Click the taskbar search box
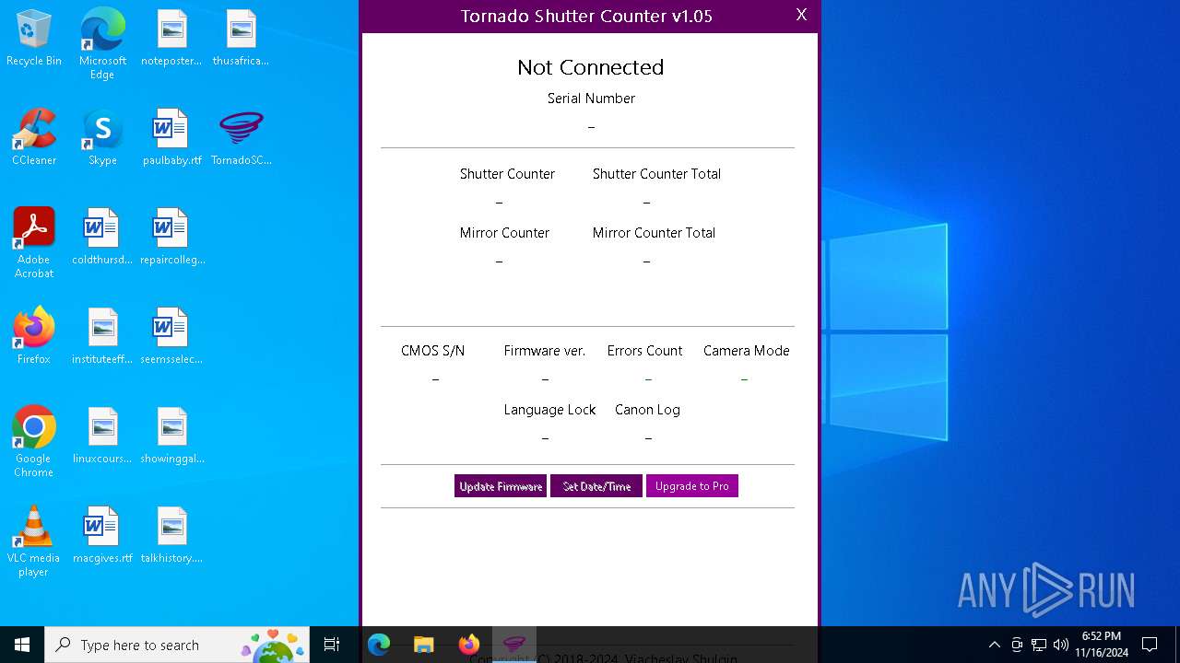Viewport: 1180px width, 663px height. click(179, 645)
